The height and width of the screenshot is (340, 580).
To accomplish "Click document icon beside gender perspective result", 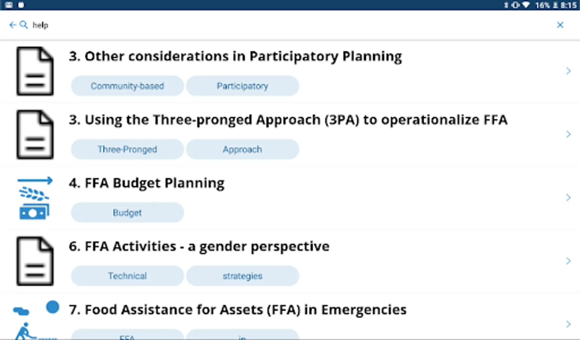I will coord(35,261).
